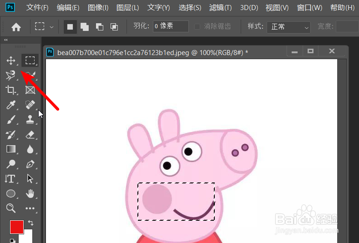Click the 羽化 feather input field

[x=171, y=26]
